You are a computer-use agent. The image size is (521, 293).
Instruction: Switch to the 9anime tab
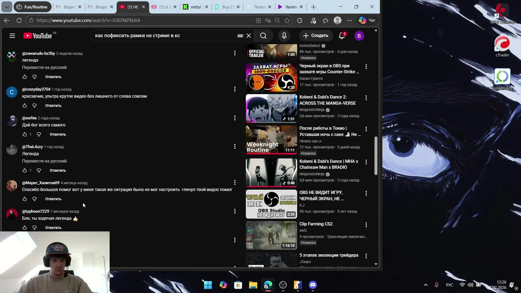tap(291, 7)
